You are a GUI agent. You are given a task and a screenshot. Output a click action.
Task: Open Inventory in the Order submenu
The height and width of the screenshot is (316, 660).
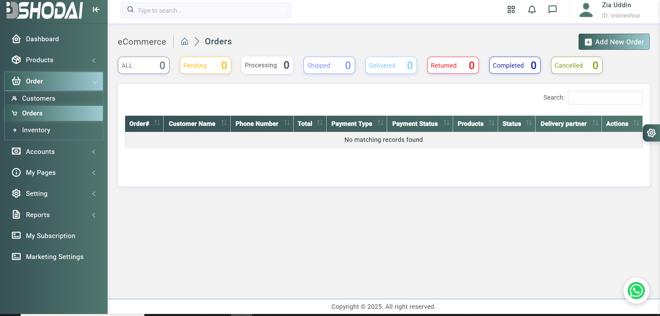[54, 130]
